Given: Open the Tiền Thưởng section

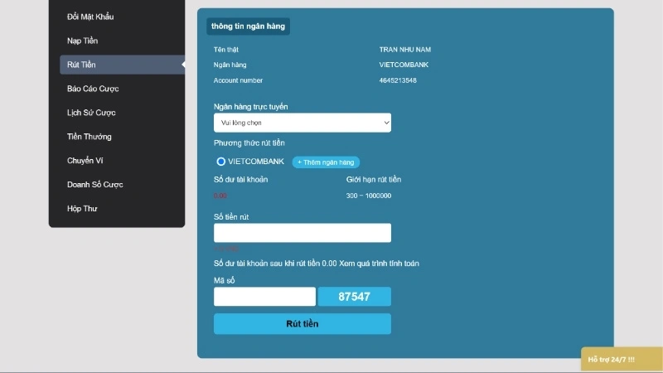Looking at the screenshot, I should pyautogui.click(x=89, y=137).
